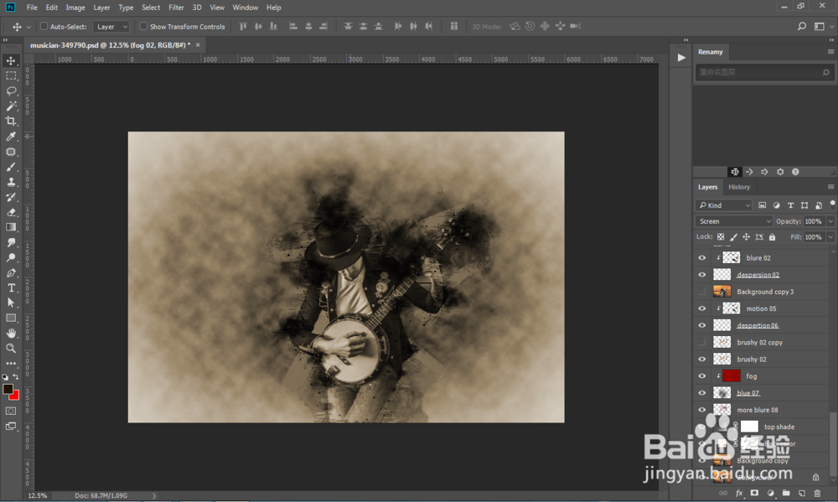Viewport: 838px width, 502px height.
Task: Hide the more blure 08 layer
Action: pos(701,410)
